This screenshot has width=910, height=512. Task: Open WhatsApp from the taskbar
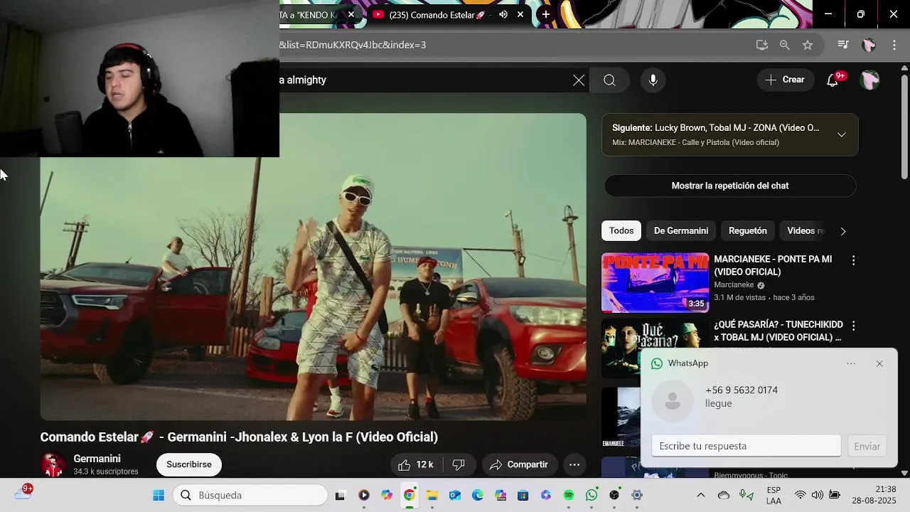591,495
